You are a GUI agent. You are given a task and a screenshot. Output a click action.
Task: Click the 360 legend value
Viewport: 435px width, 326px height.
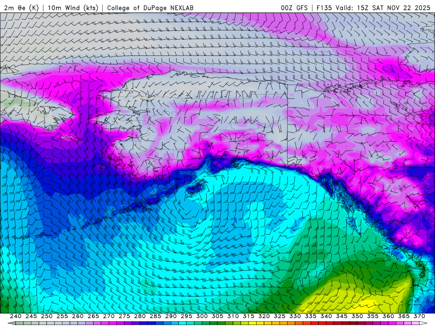pyautogui.click(x=388, y=316)
